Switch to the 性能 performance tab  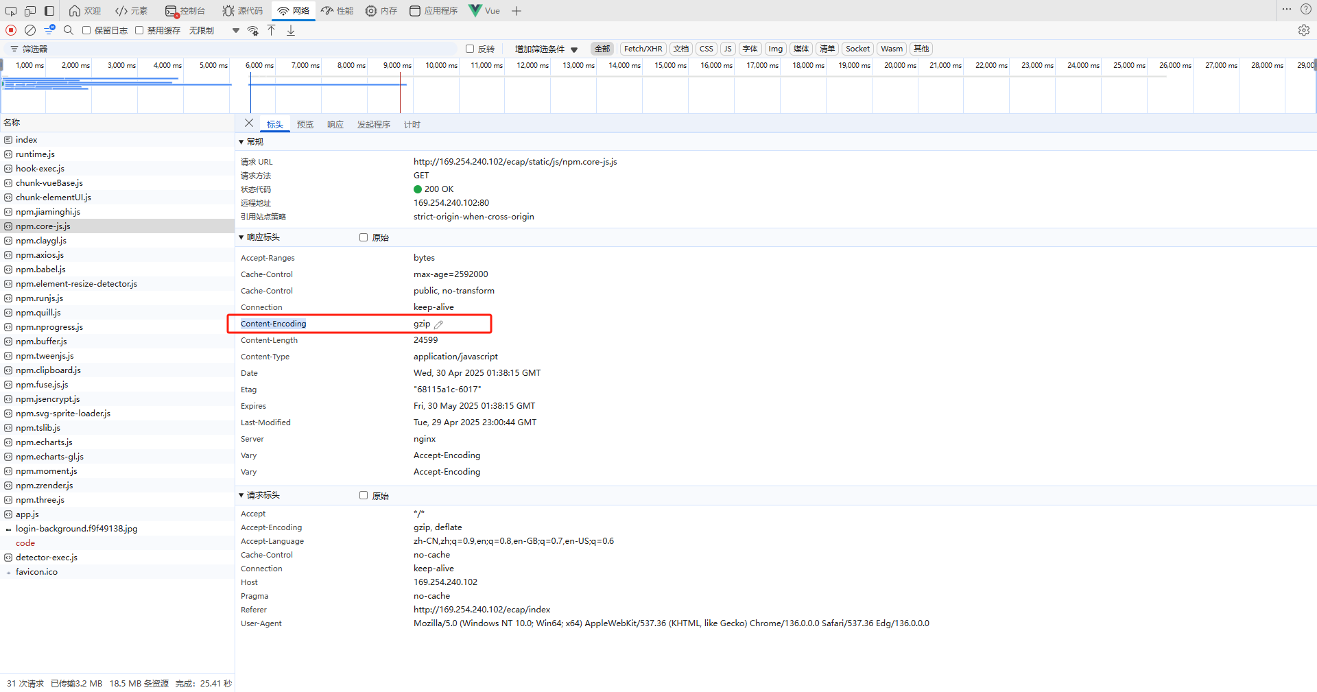click(x=337, y=11)
